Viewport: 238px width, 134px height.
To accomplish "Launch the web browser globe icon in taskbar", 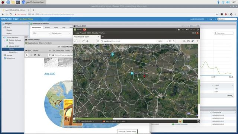I will pos(8,2).
